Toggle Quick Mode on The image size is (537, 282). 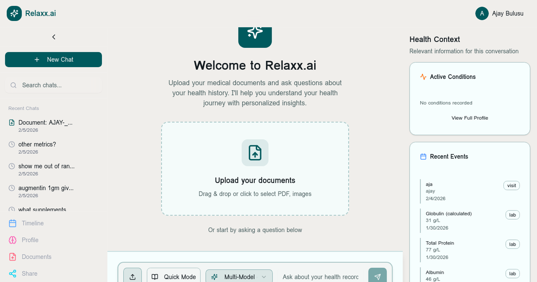(x=173, y=277)
